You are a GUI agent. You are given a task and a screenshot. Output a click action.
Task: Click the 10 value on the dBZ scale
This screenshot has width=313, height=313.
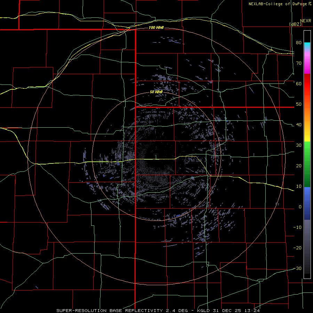(299, 186)
